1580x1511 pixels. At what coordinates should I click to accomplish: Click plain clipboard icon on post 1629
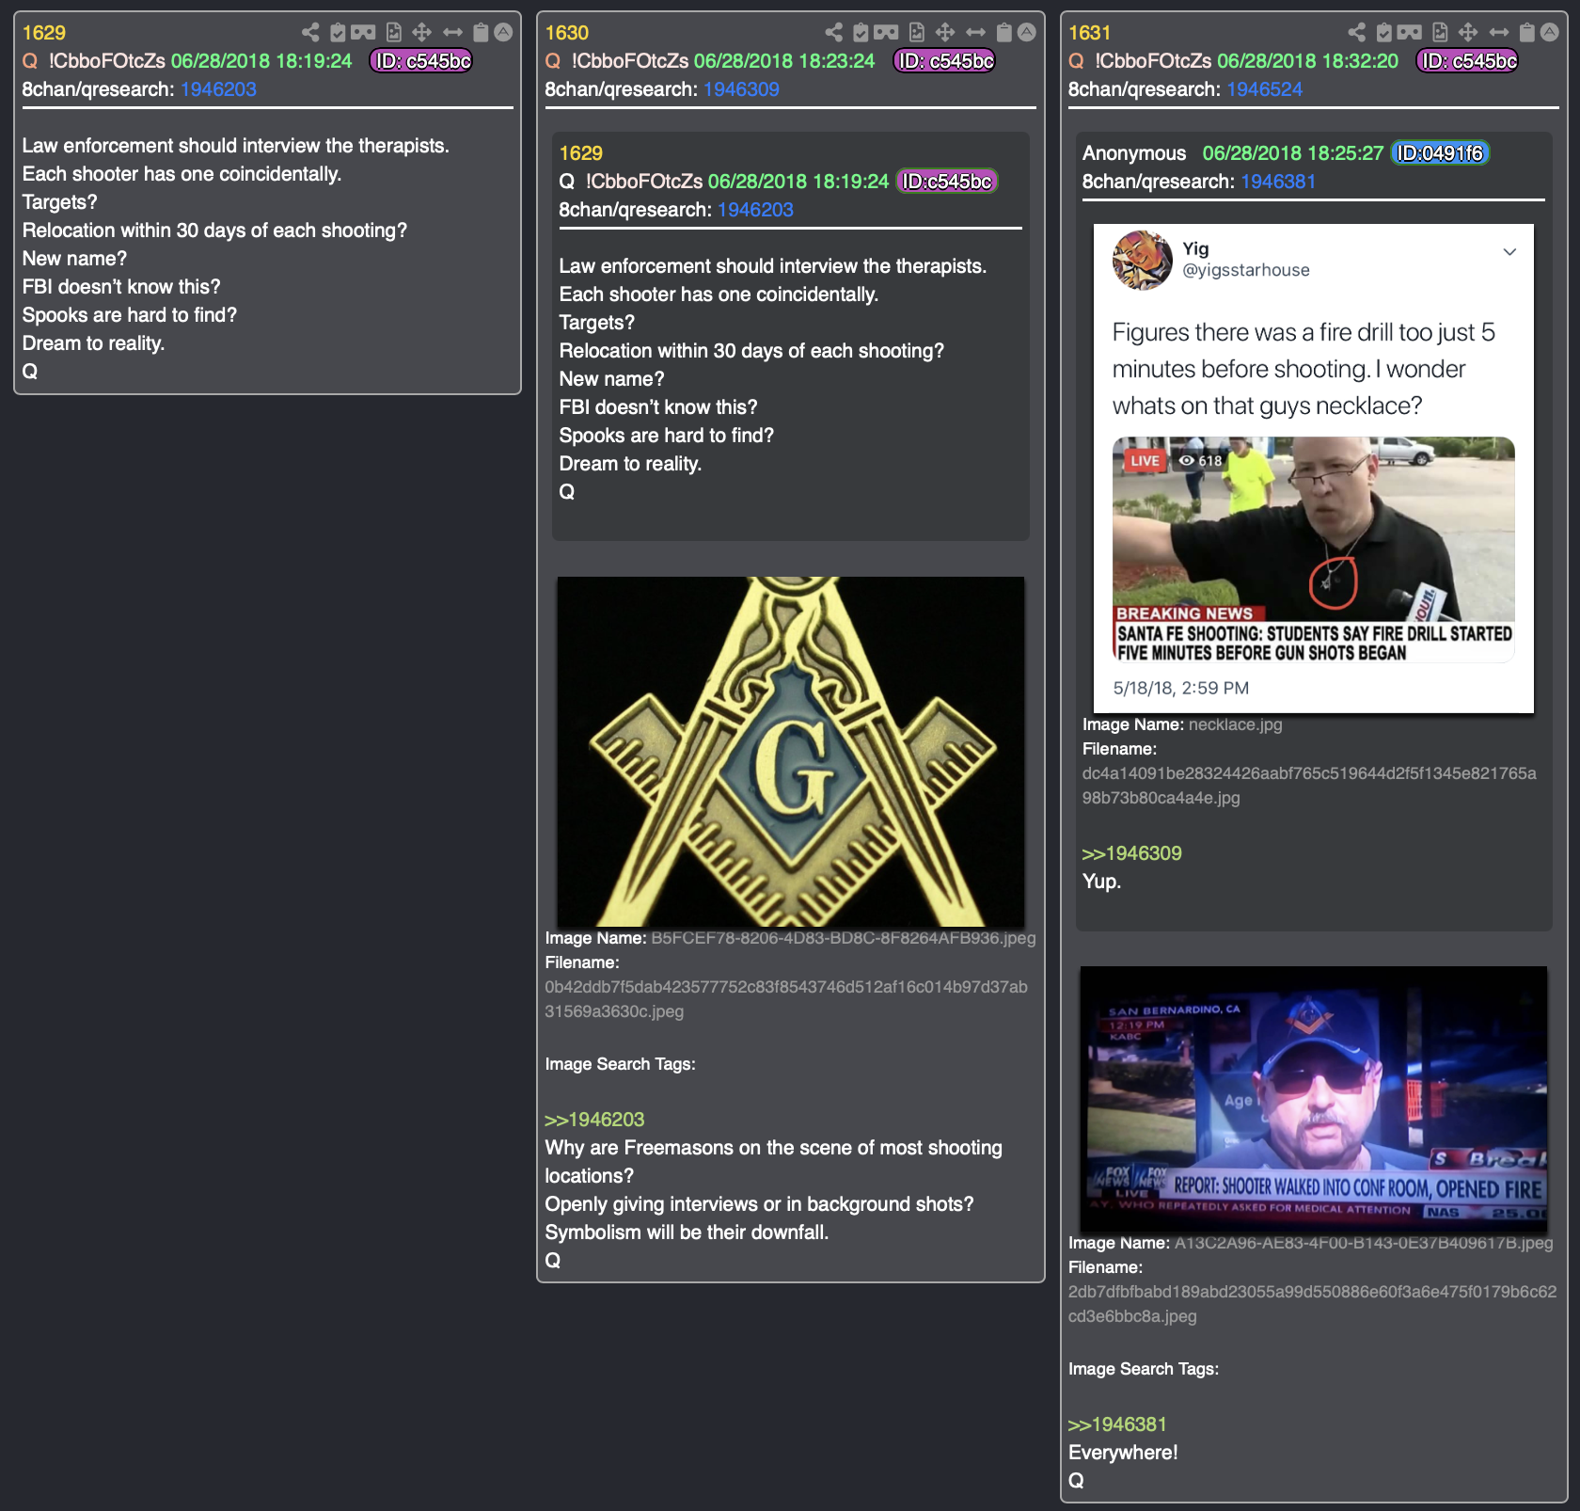coord(481,33)
